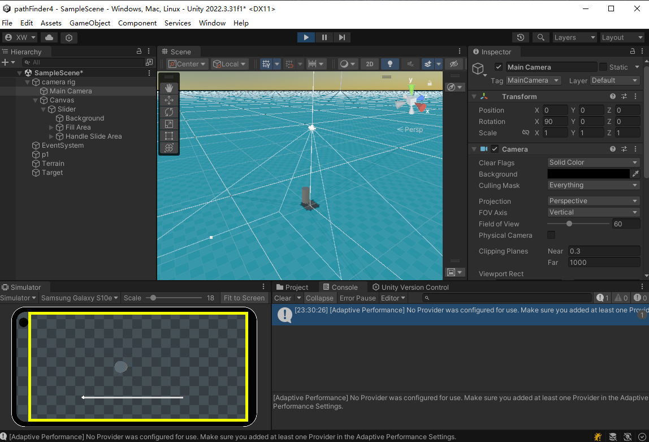Select the Rect Transform tool

(x=168, y=136)
